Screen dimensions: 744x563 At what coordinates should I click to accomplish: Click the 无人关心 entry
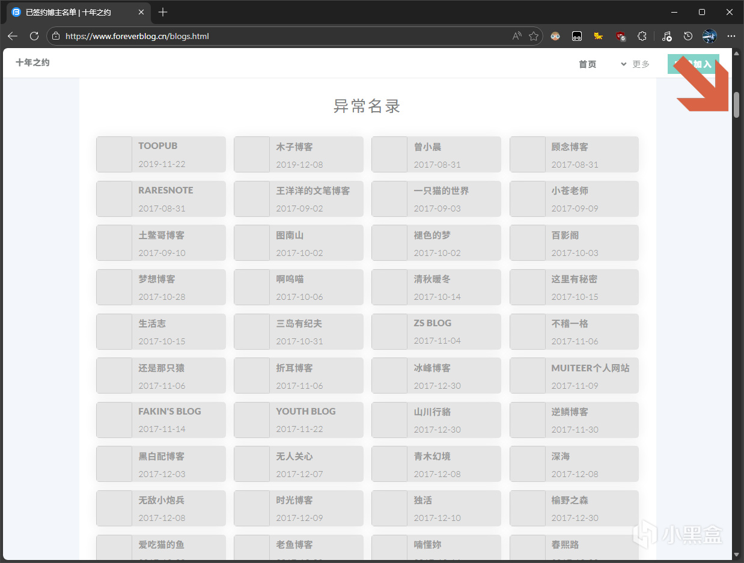point(299,464)
